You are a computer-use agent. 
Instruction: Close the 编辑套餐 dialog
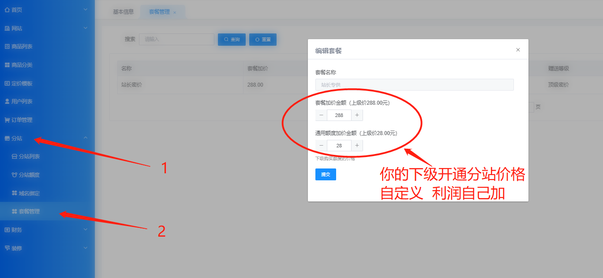click(518, 50)
